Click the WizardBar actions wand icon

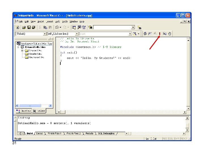coord(135,34)
